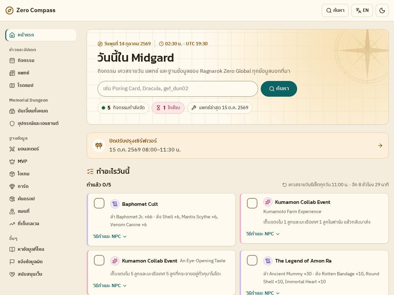This screenshot has width=394, height=295.
Task: Click the วันพุธที่ 14 ตุลาคม 2569 date text
Action: pos(127,44)
